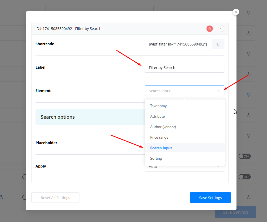Image resolution: width=267 pixels, height=222 pixels.
Task: Open the blue gear settings icon
Action: coord(248,95)
